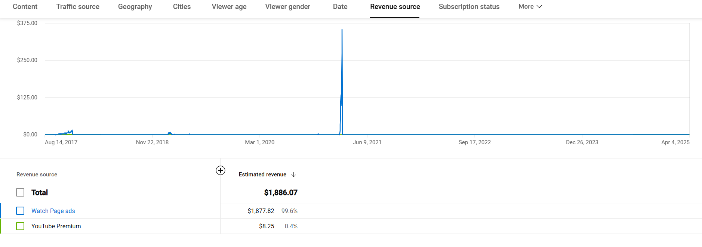Open the Watch Page ads link

coord(53,211)
